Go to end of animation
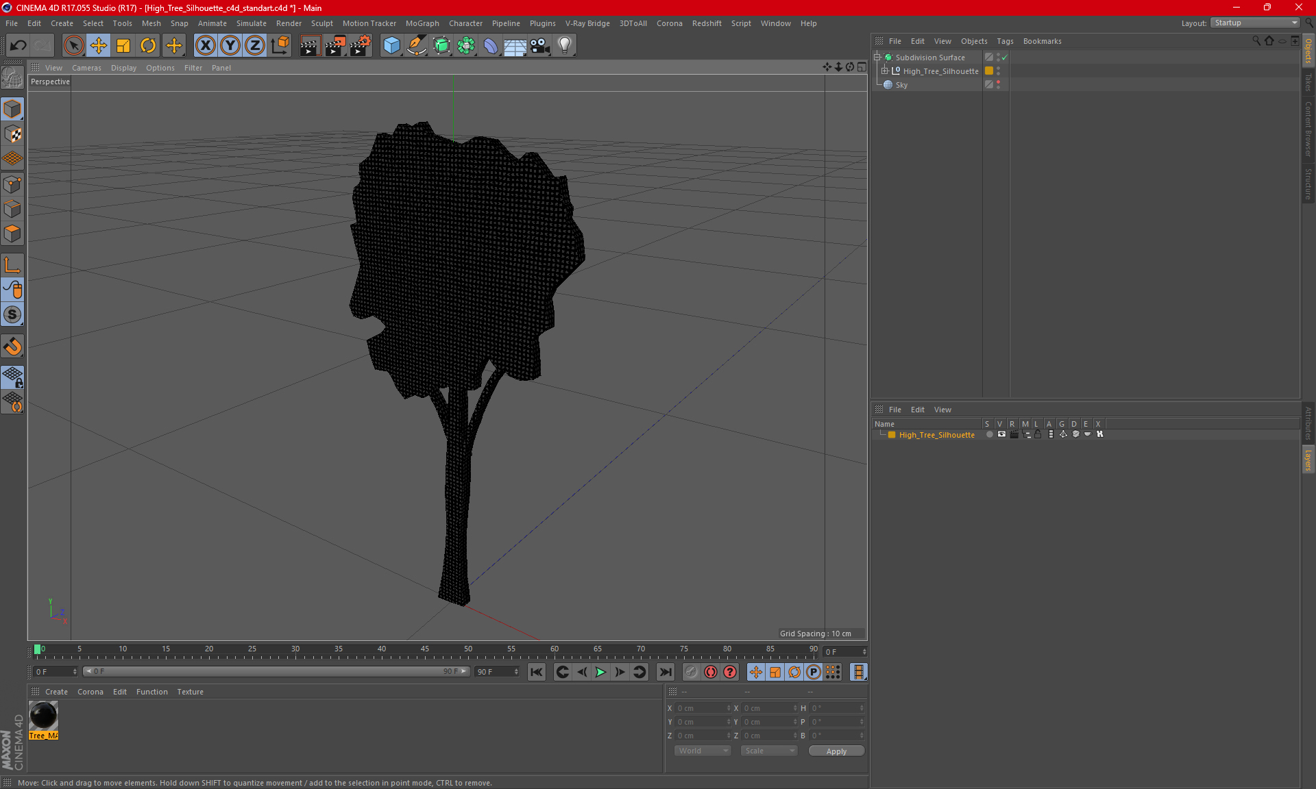Image resolution: width=1316 pixels, height=789 pixels. [x=665, y=672]
